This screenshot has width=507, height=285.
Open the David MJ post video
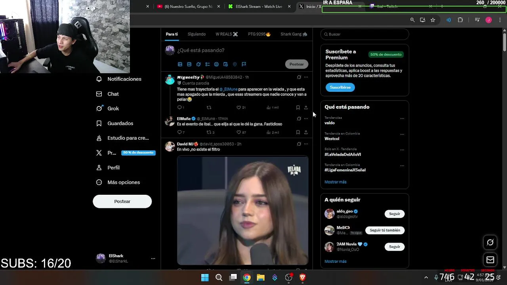pos(242,210)
